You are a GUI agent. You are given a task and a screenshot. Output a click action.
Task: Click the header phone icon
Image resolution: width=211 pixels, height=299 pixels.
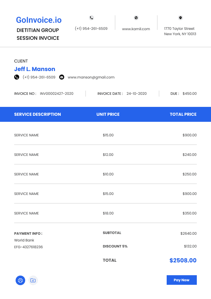tap(91, 18)
